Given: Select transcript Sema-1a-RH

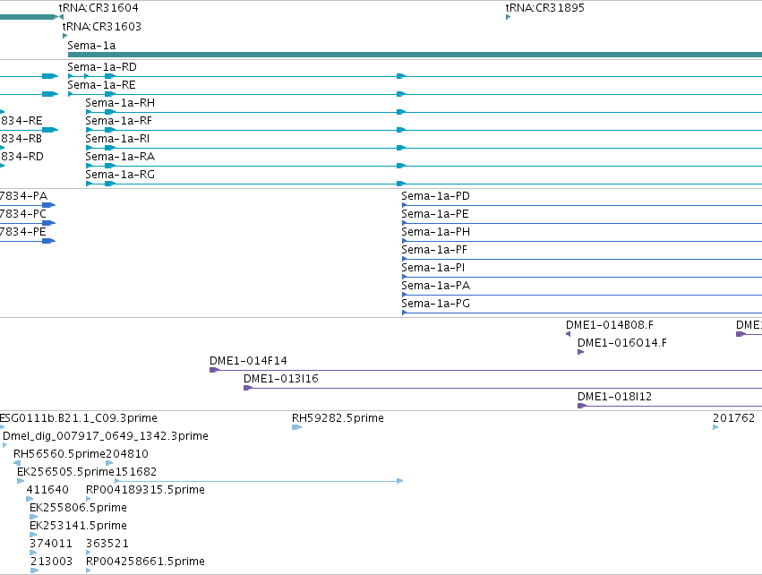Looking at the screenshot, I should click(x=120, y=103).
